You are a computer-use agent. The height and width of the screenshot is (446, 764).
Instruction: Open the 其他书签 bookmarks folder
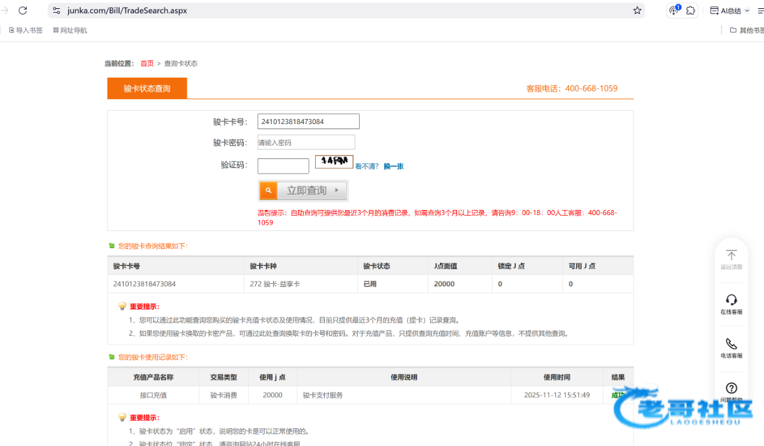click(x=746, y=30)
